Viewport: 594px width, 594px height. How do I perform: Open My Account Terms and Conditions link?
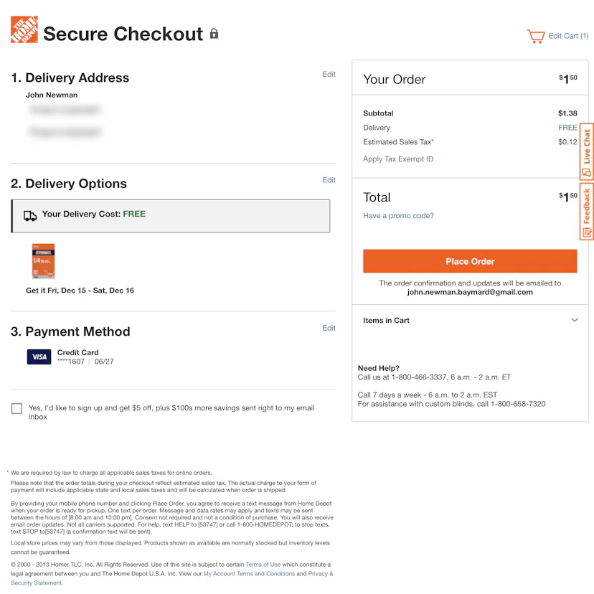(x=249, y=574)
